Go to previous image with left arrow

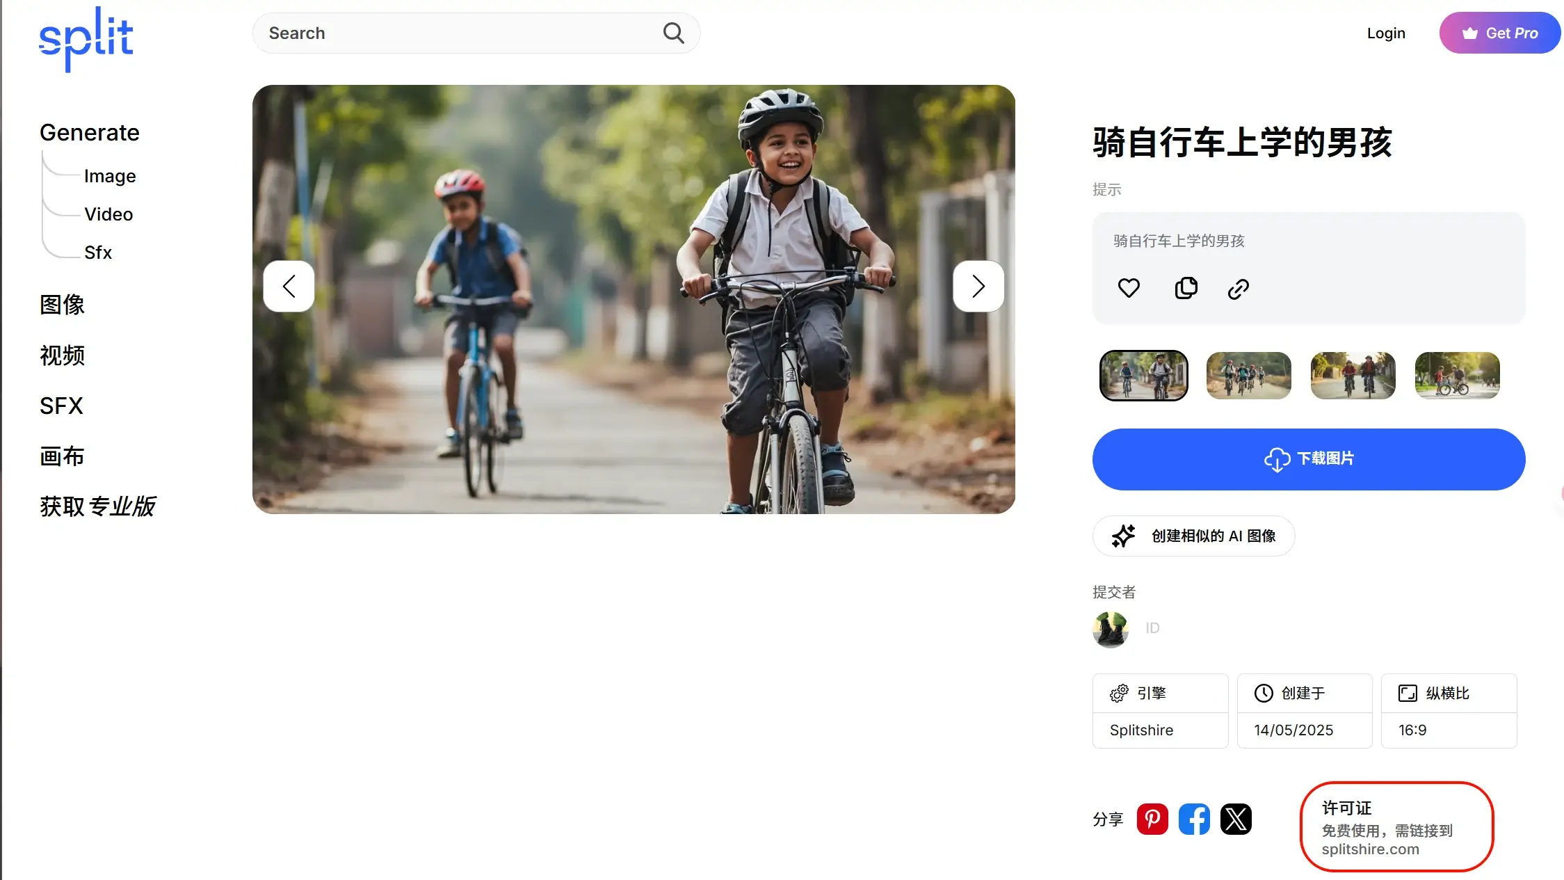289,286
